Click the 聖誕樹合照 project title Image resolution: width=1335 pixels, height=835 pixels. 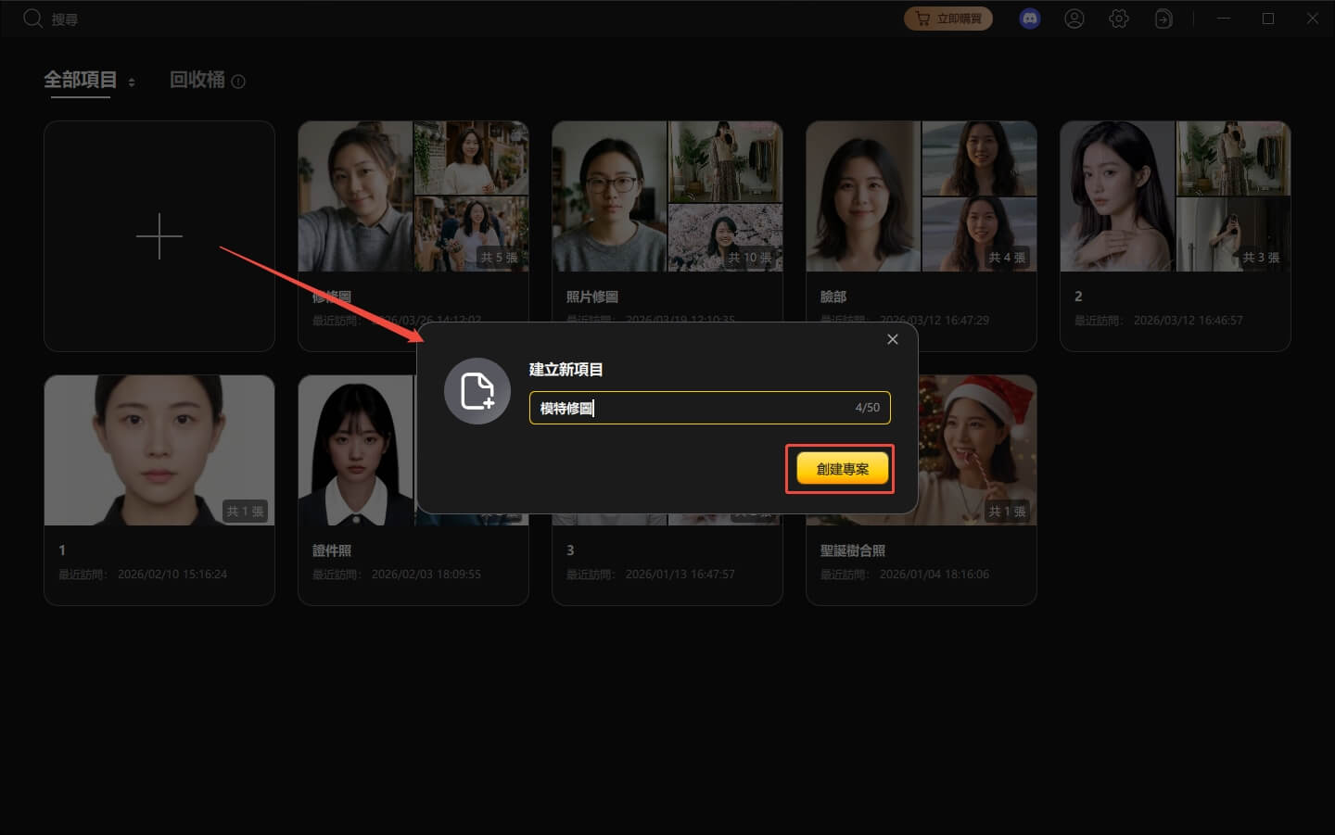pyautogui.click(x=853, y=550)
